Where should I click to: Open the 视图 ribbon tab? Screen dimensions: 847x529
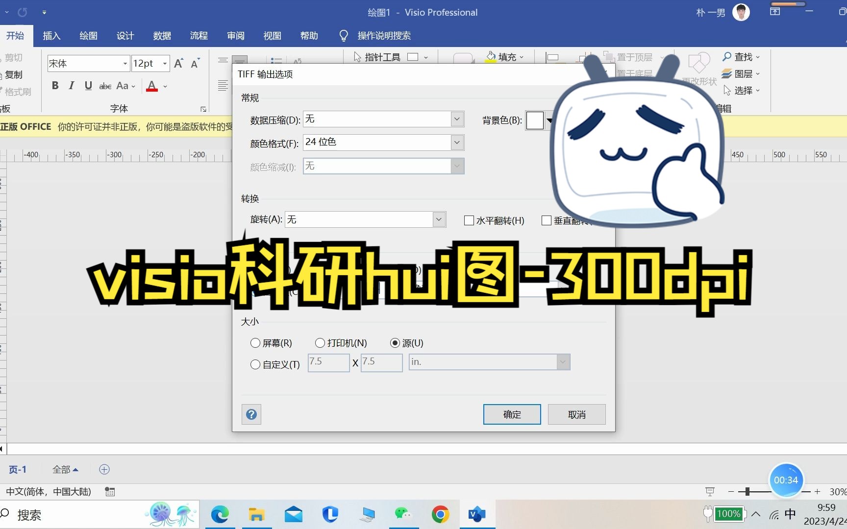272,36
